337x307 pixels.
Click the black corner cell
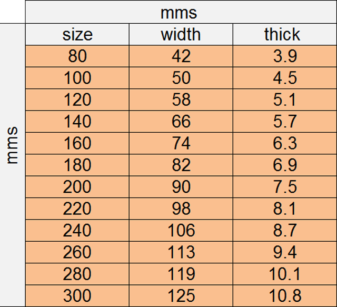click(x=13, y=12)
